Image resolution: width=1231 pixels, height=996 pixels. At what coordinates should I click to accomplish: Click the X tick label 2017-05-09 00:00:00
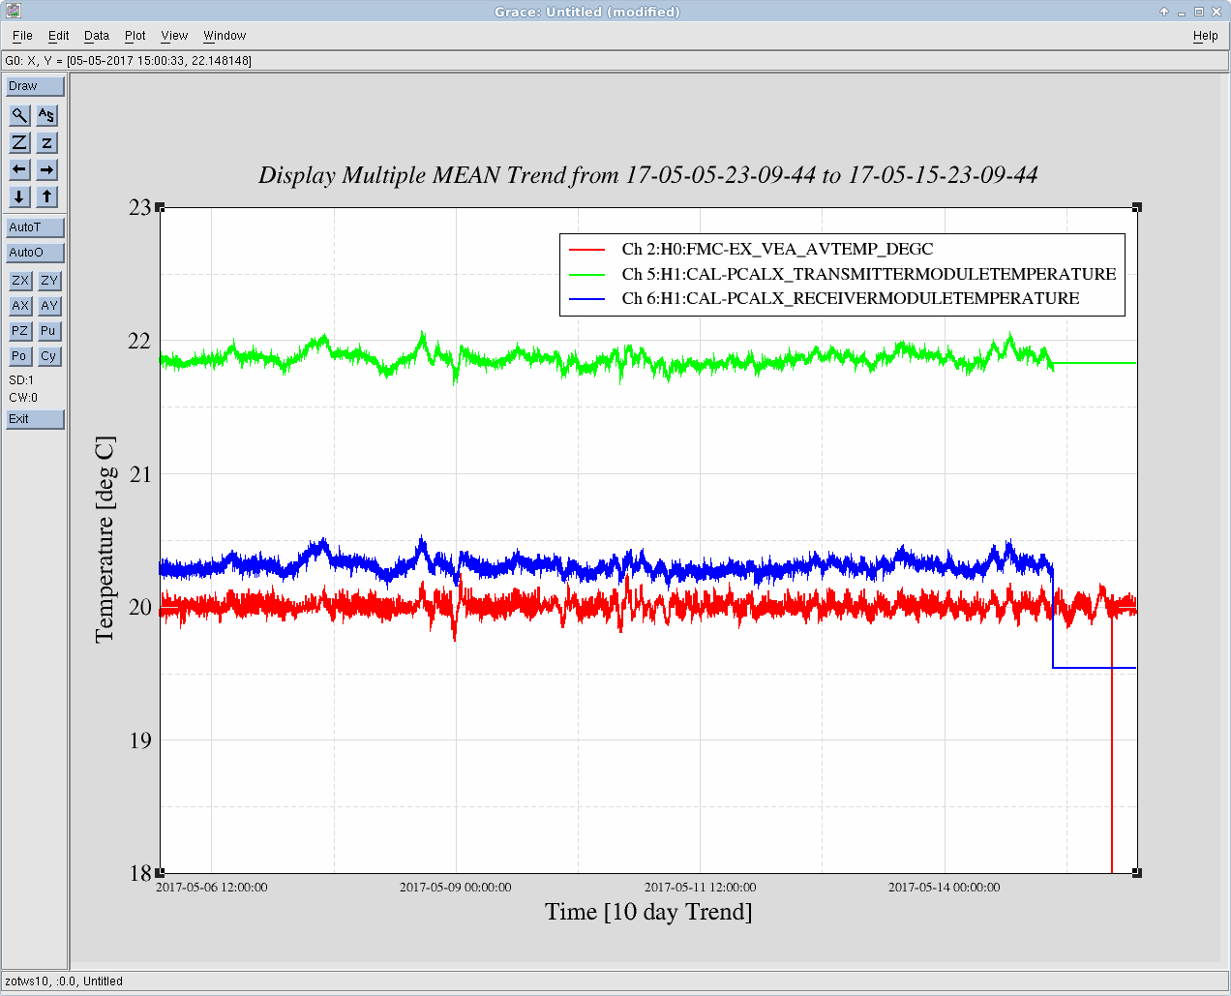[456, 888]
